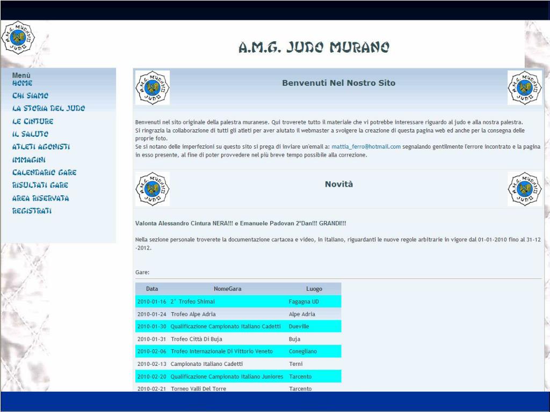550x412 pixels.
Task: Click REGISTRATI to sign up
Action: 32,211
